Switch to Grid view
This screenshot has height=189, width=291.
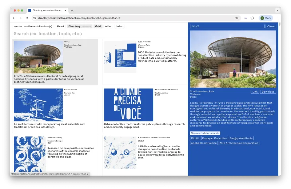pos(98,26)
